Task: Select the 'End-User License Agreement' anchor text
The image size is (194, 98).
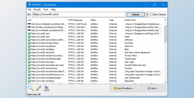Action: pos(137,52)
